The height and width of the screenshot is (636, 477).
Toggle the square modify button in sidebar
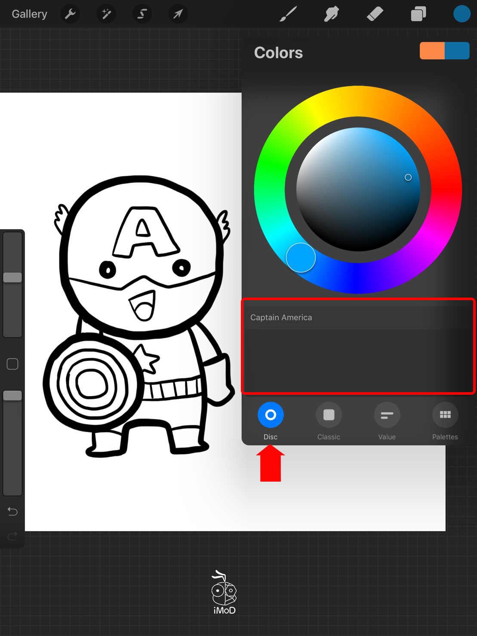12,364
